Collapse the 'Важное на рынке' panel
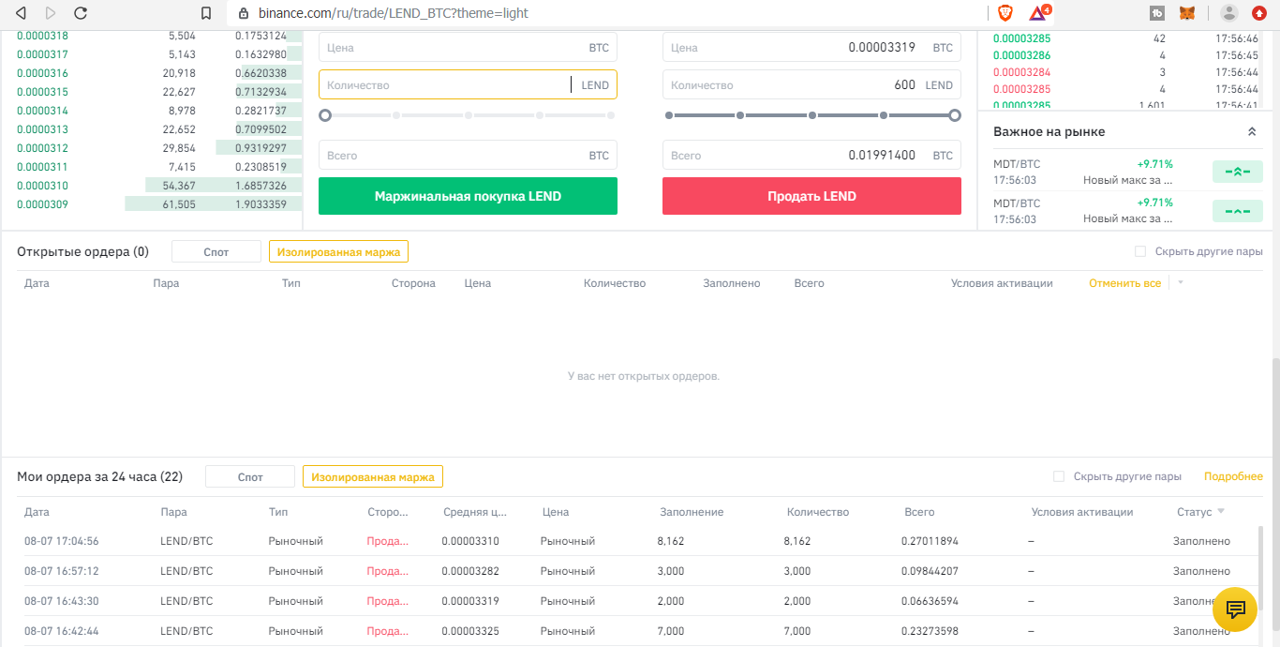Image resolution: width=1280 pixels, height=647 pixels. click(x=1252, y=132)
